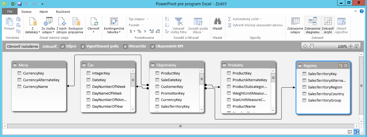
Task: Maximize the Regióny table
Action: coord(346,66)
